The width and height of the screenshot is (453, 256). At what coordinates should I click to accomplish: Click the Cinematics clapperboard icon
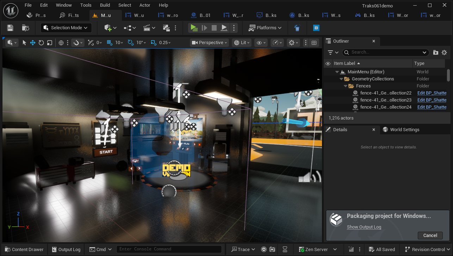[x=149, y=28]
